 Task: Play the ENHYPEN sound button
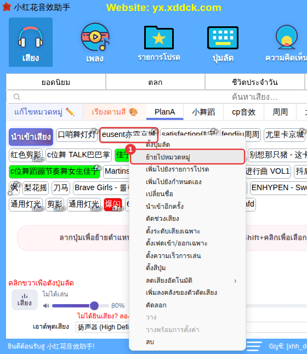click(x=278, y=188)
